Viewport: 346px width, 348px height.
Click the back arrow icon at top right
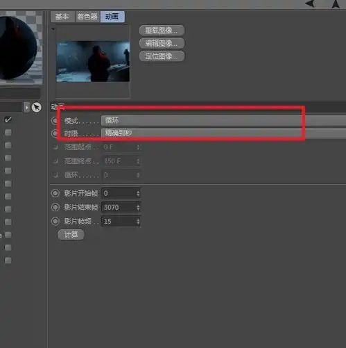pos(310,3)
